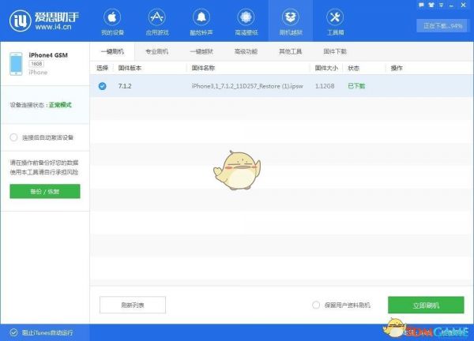
Task: Click the 阻止iTunes自动运行 checkmark icon
Action: pyautogui.click(x=13, y=332)
